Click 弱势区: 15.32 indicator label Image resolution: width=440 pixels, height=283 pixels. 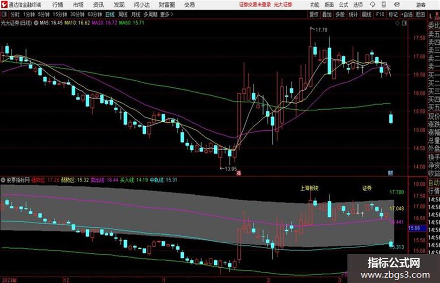click(75, 180)
